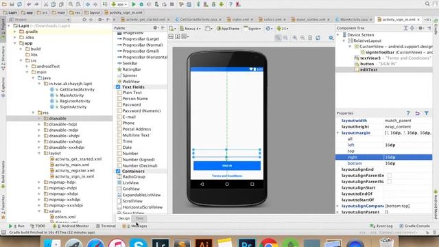Click the Zoom to Fit icon in design toolbar
439x247 pixels.
tap(278, 38)
